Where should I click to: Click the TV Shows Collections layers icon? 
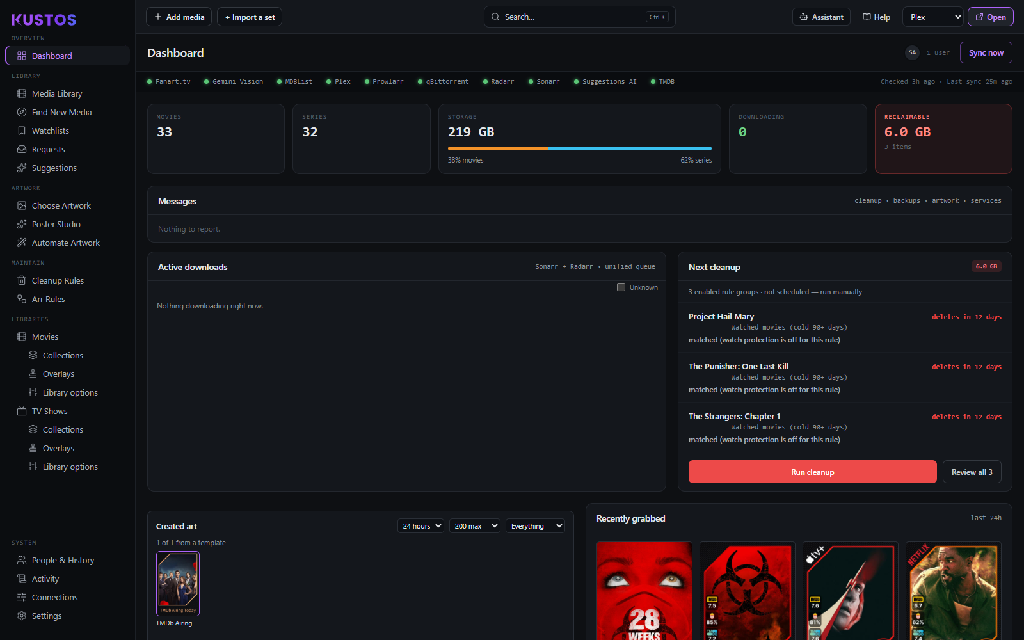click(33, 429)
